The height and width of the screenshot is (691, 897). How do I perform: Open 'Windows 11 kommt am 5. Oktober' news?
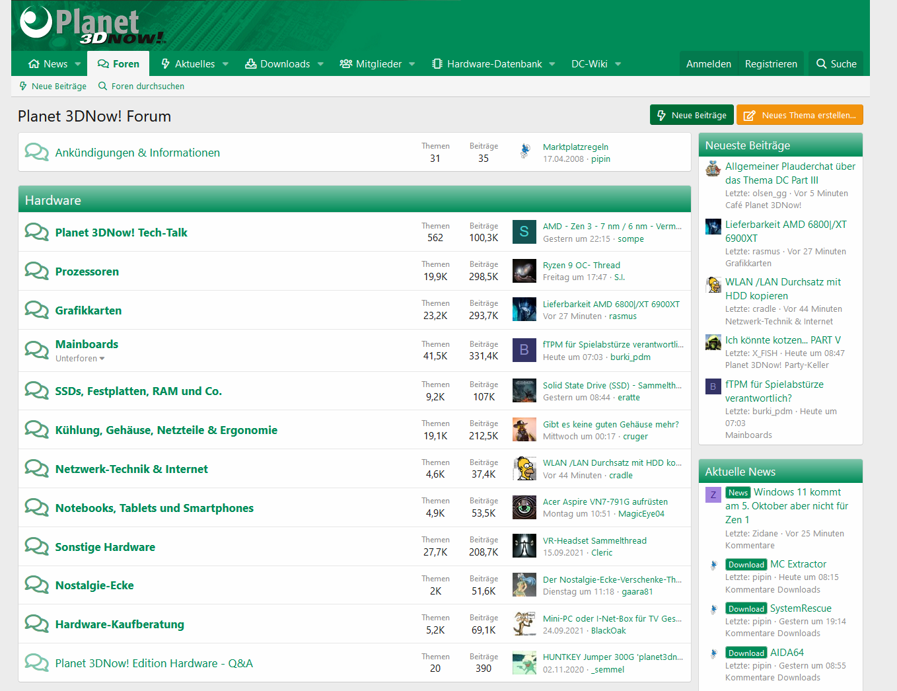[x=787, y=505]
